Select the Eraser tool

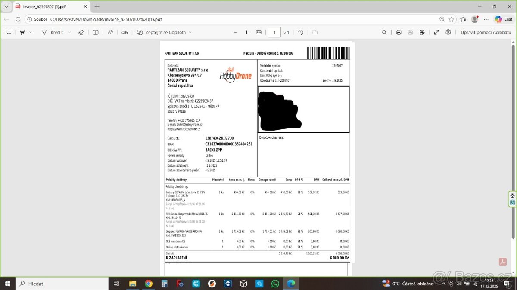tap(81, 32)
